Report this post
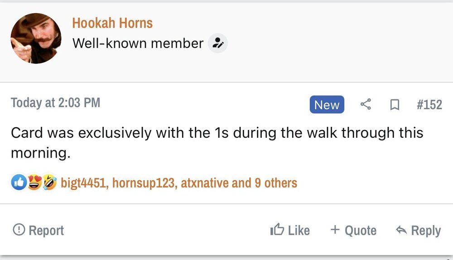 tap(39, 230)
